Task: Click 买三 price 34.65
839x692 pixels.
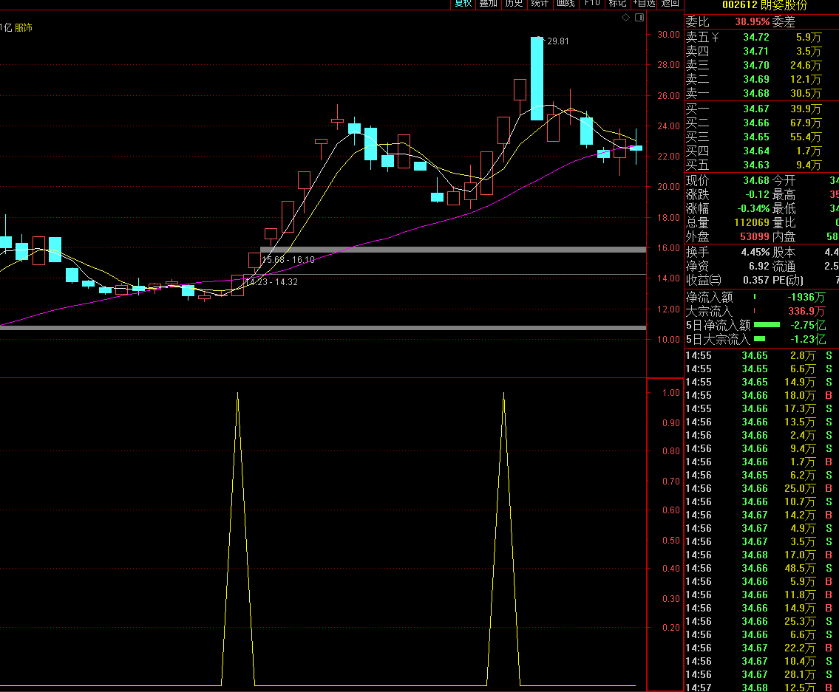Action: (756, 137)
